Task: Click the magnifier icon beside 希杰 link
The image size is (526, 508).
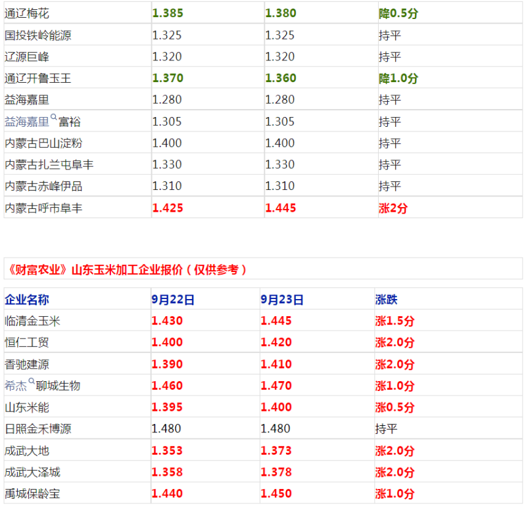Action: click(x=32, y=381)
